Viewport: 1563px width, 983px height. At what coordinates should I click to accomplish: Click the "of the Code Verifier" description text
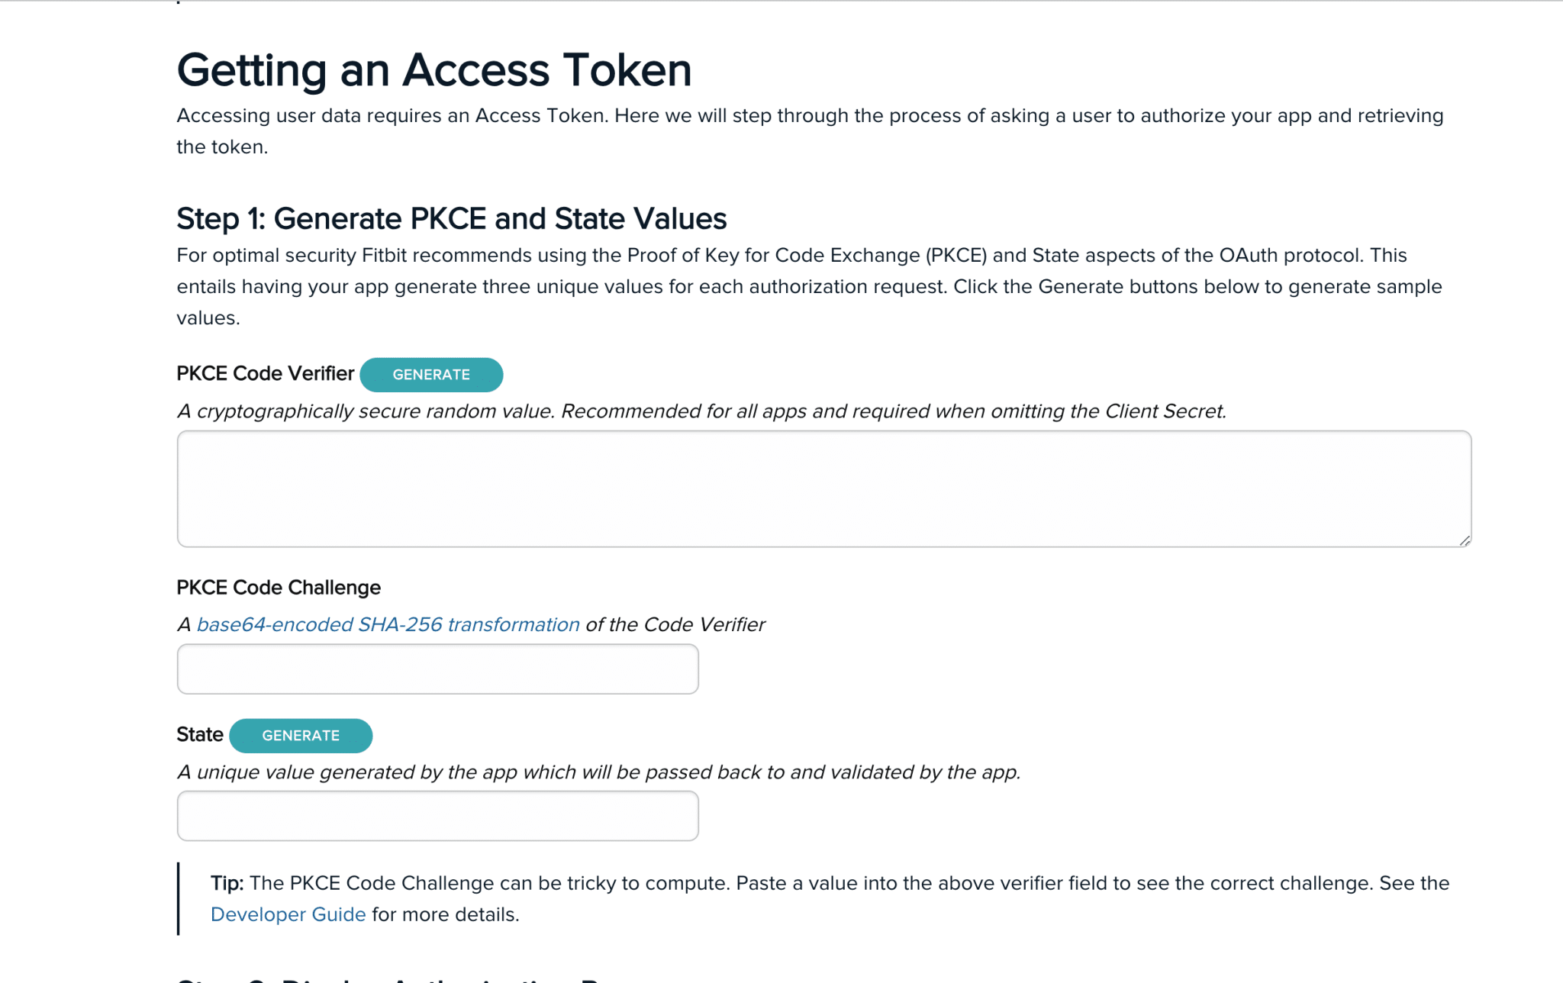coord(675,625)
